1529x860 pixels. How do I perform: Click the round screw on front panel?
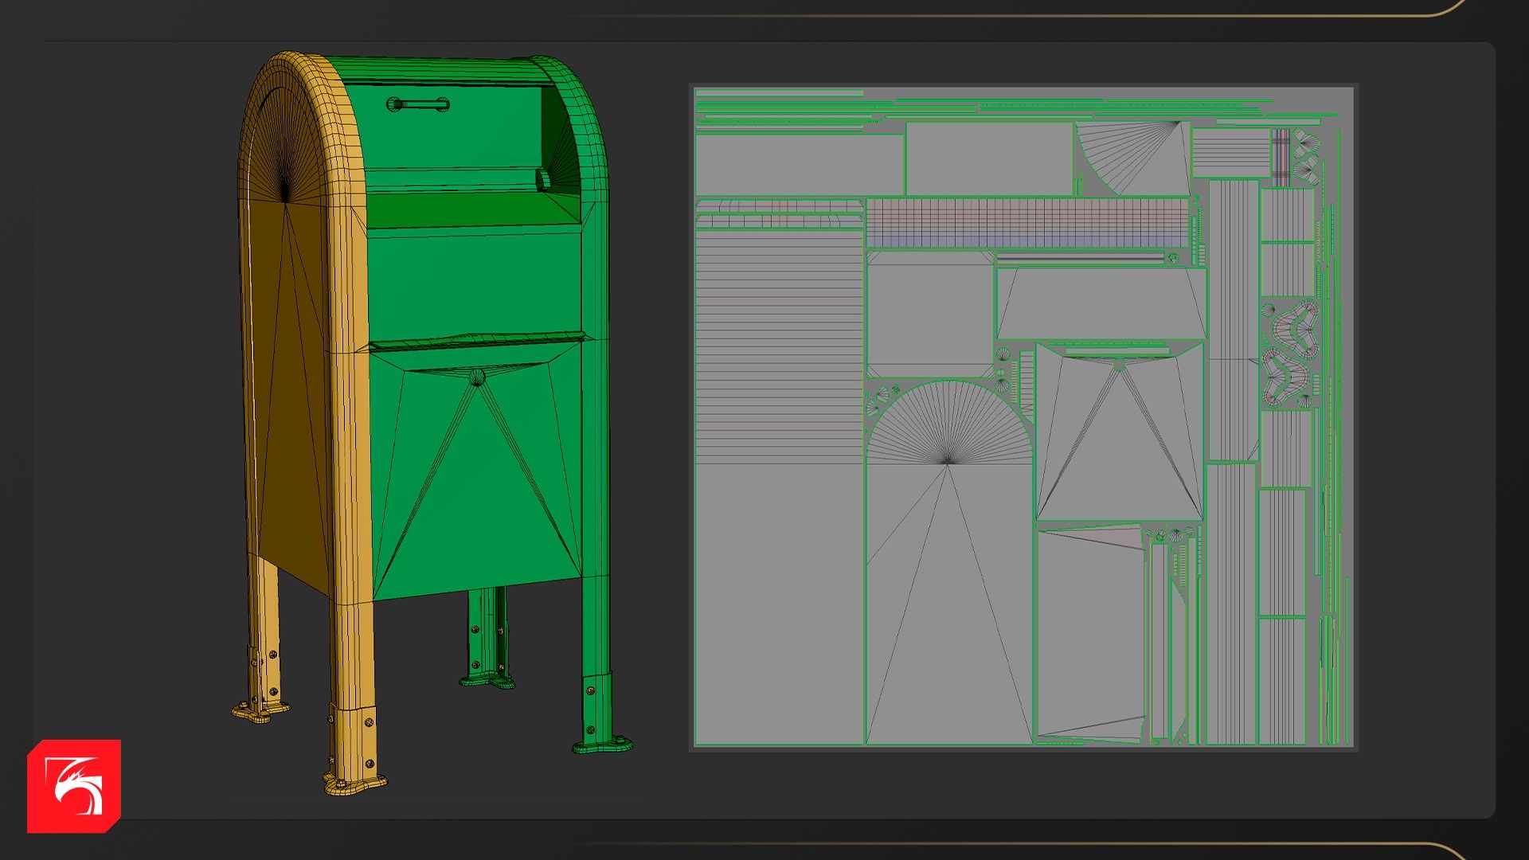pos(477,377)
